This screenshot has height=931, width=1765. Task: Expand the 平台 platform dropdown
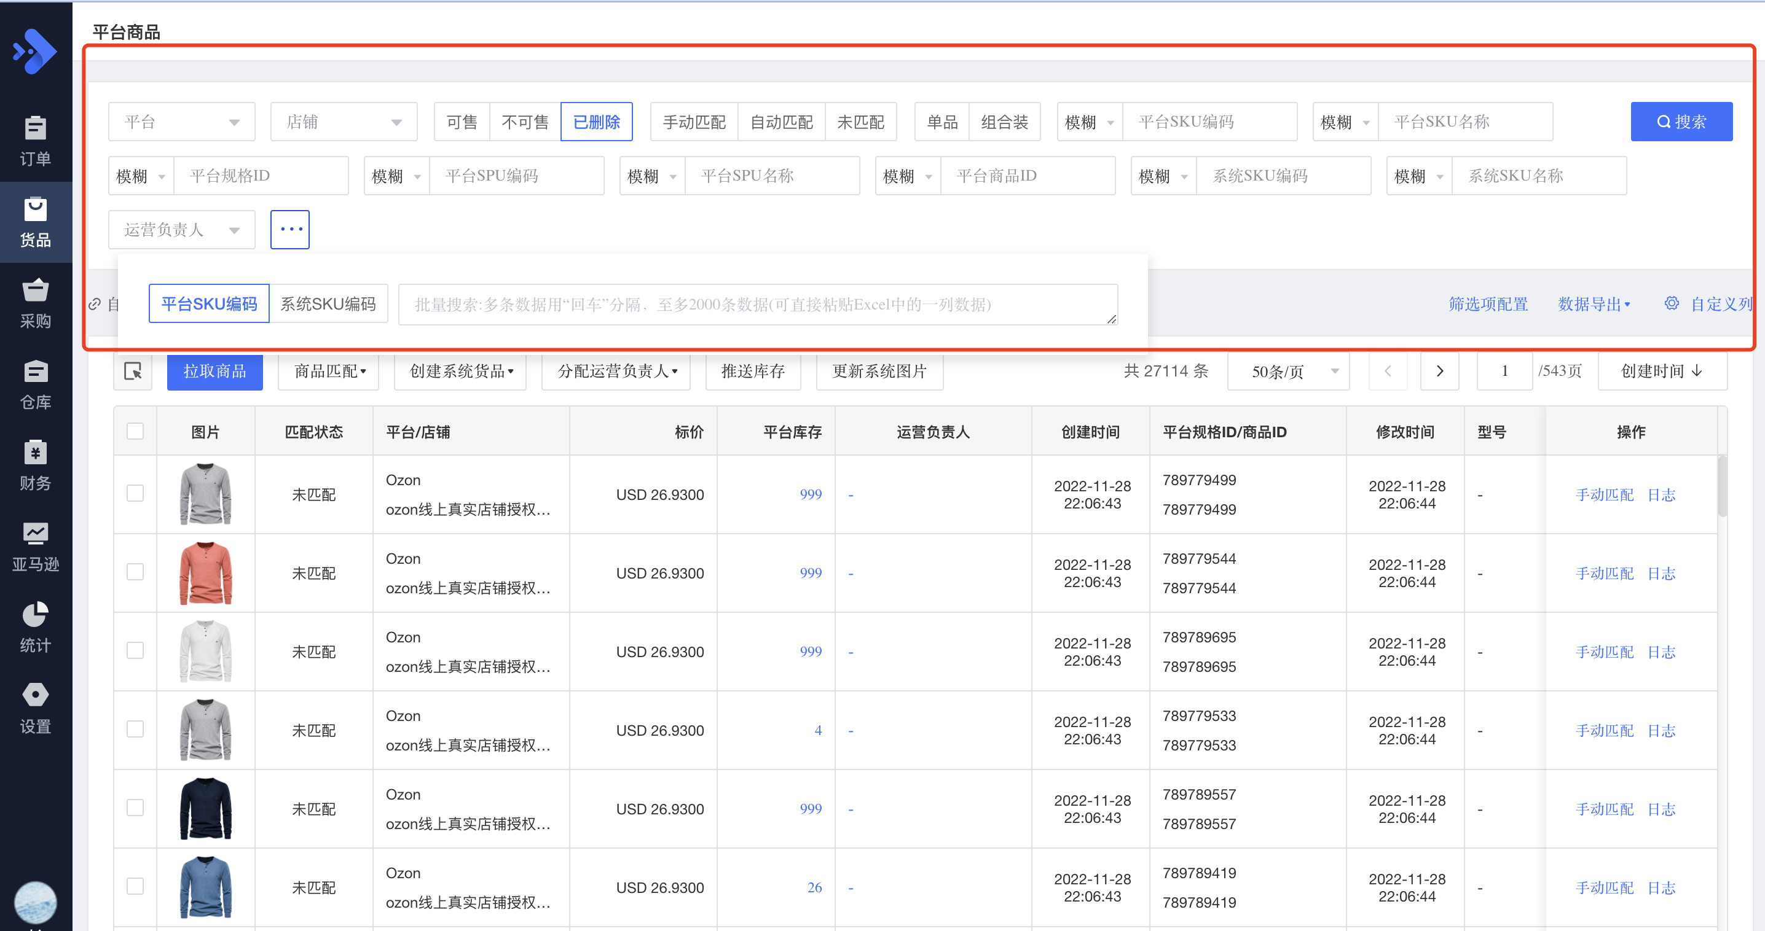point(181,122)
